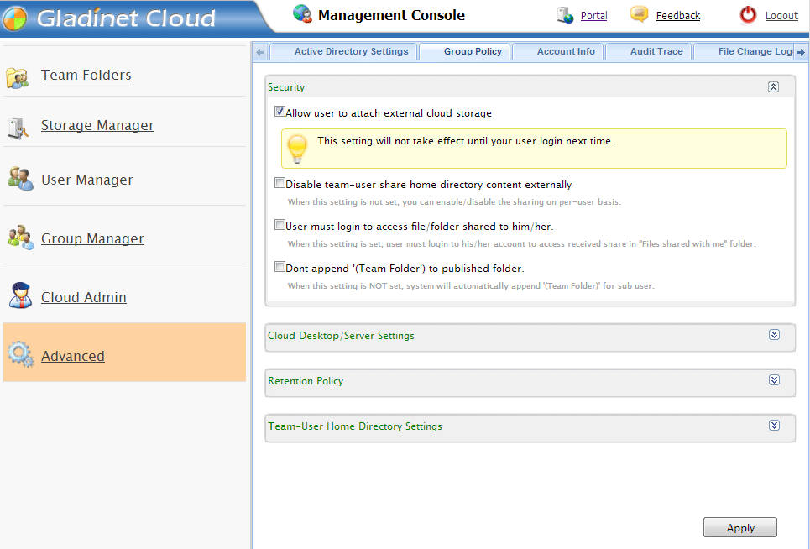Click the Feedback speech bubble icon
The width and height of the screenshot is (810, 549).
[640, 14]
